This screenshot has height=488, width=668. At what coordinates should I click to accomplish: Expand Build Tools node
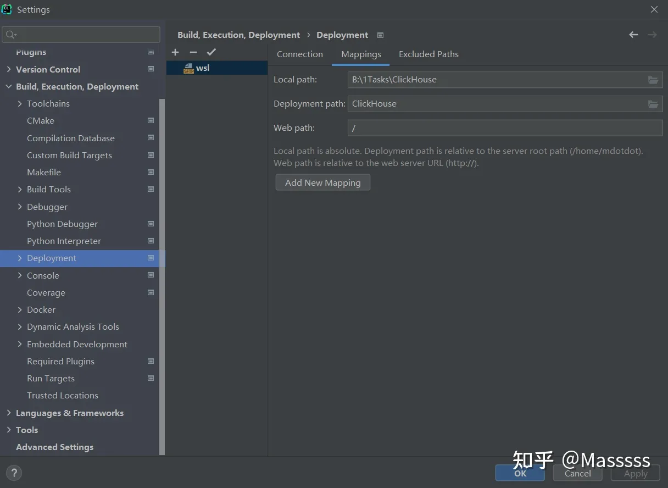pos(20,189)
